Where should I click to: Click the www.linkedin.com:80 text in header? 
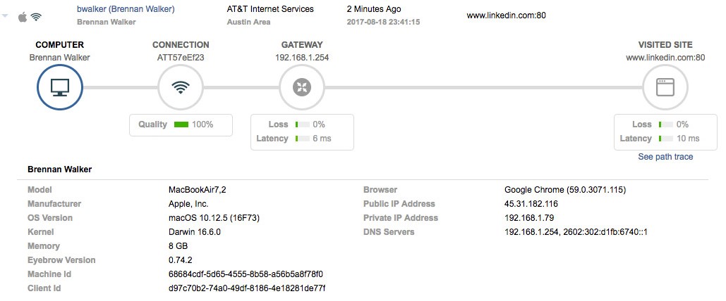(x=506, y=15)
